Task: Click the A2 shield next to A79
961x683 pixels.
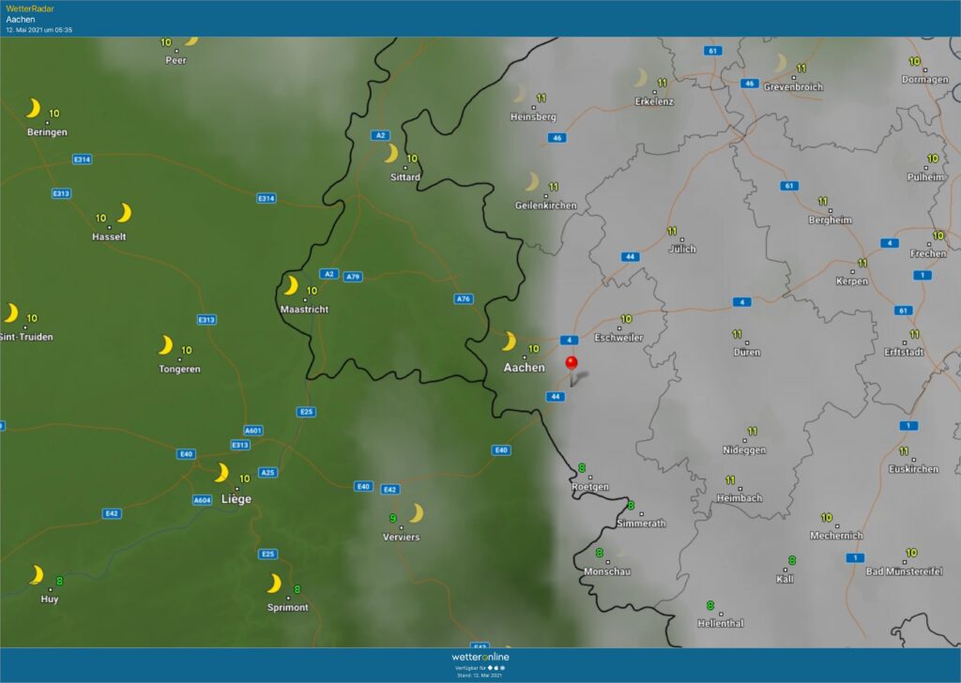Action: click(x=329, y=274)
